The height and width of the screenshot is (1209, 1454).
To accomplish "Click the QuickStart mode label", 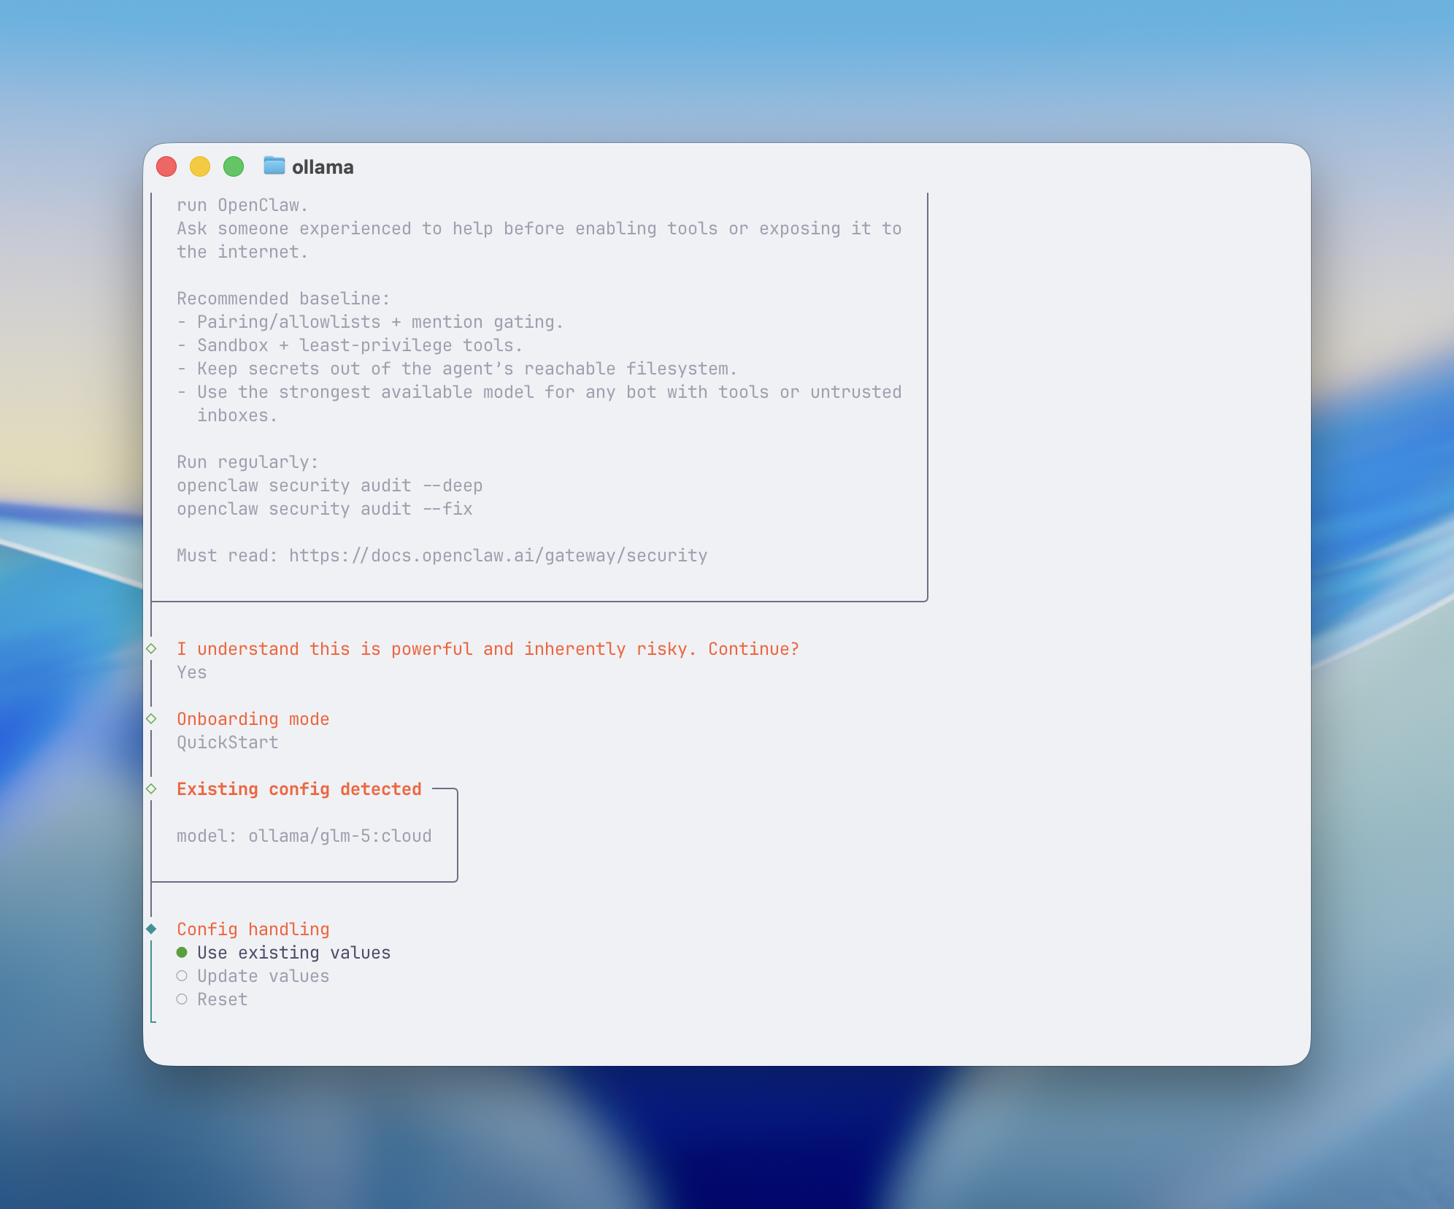I will (x=227, y=742).
